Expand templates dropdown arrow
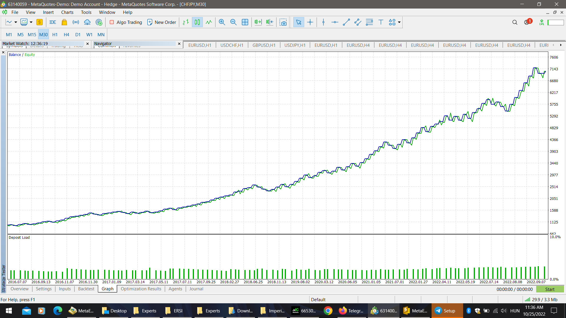Screen dimensions: 566x318 (31, 22)
